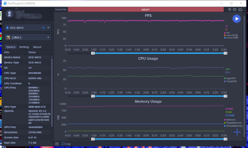248x148 pixels.
Task: Click the bottom-left panel toggle icon
Action: tap(57, 144)
